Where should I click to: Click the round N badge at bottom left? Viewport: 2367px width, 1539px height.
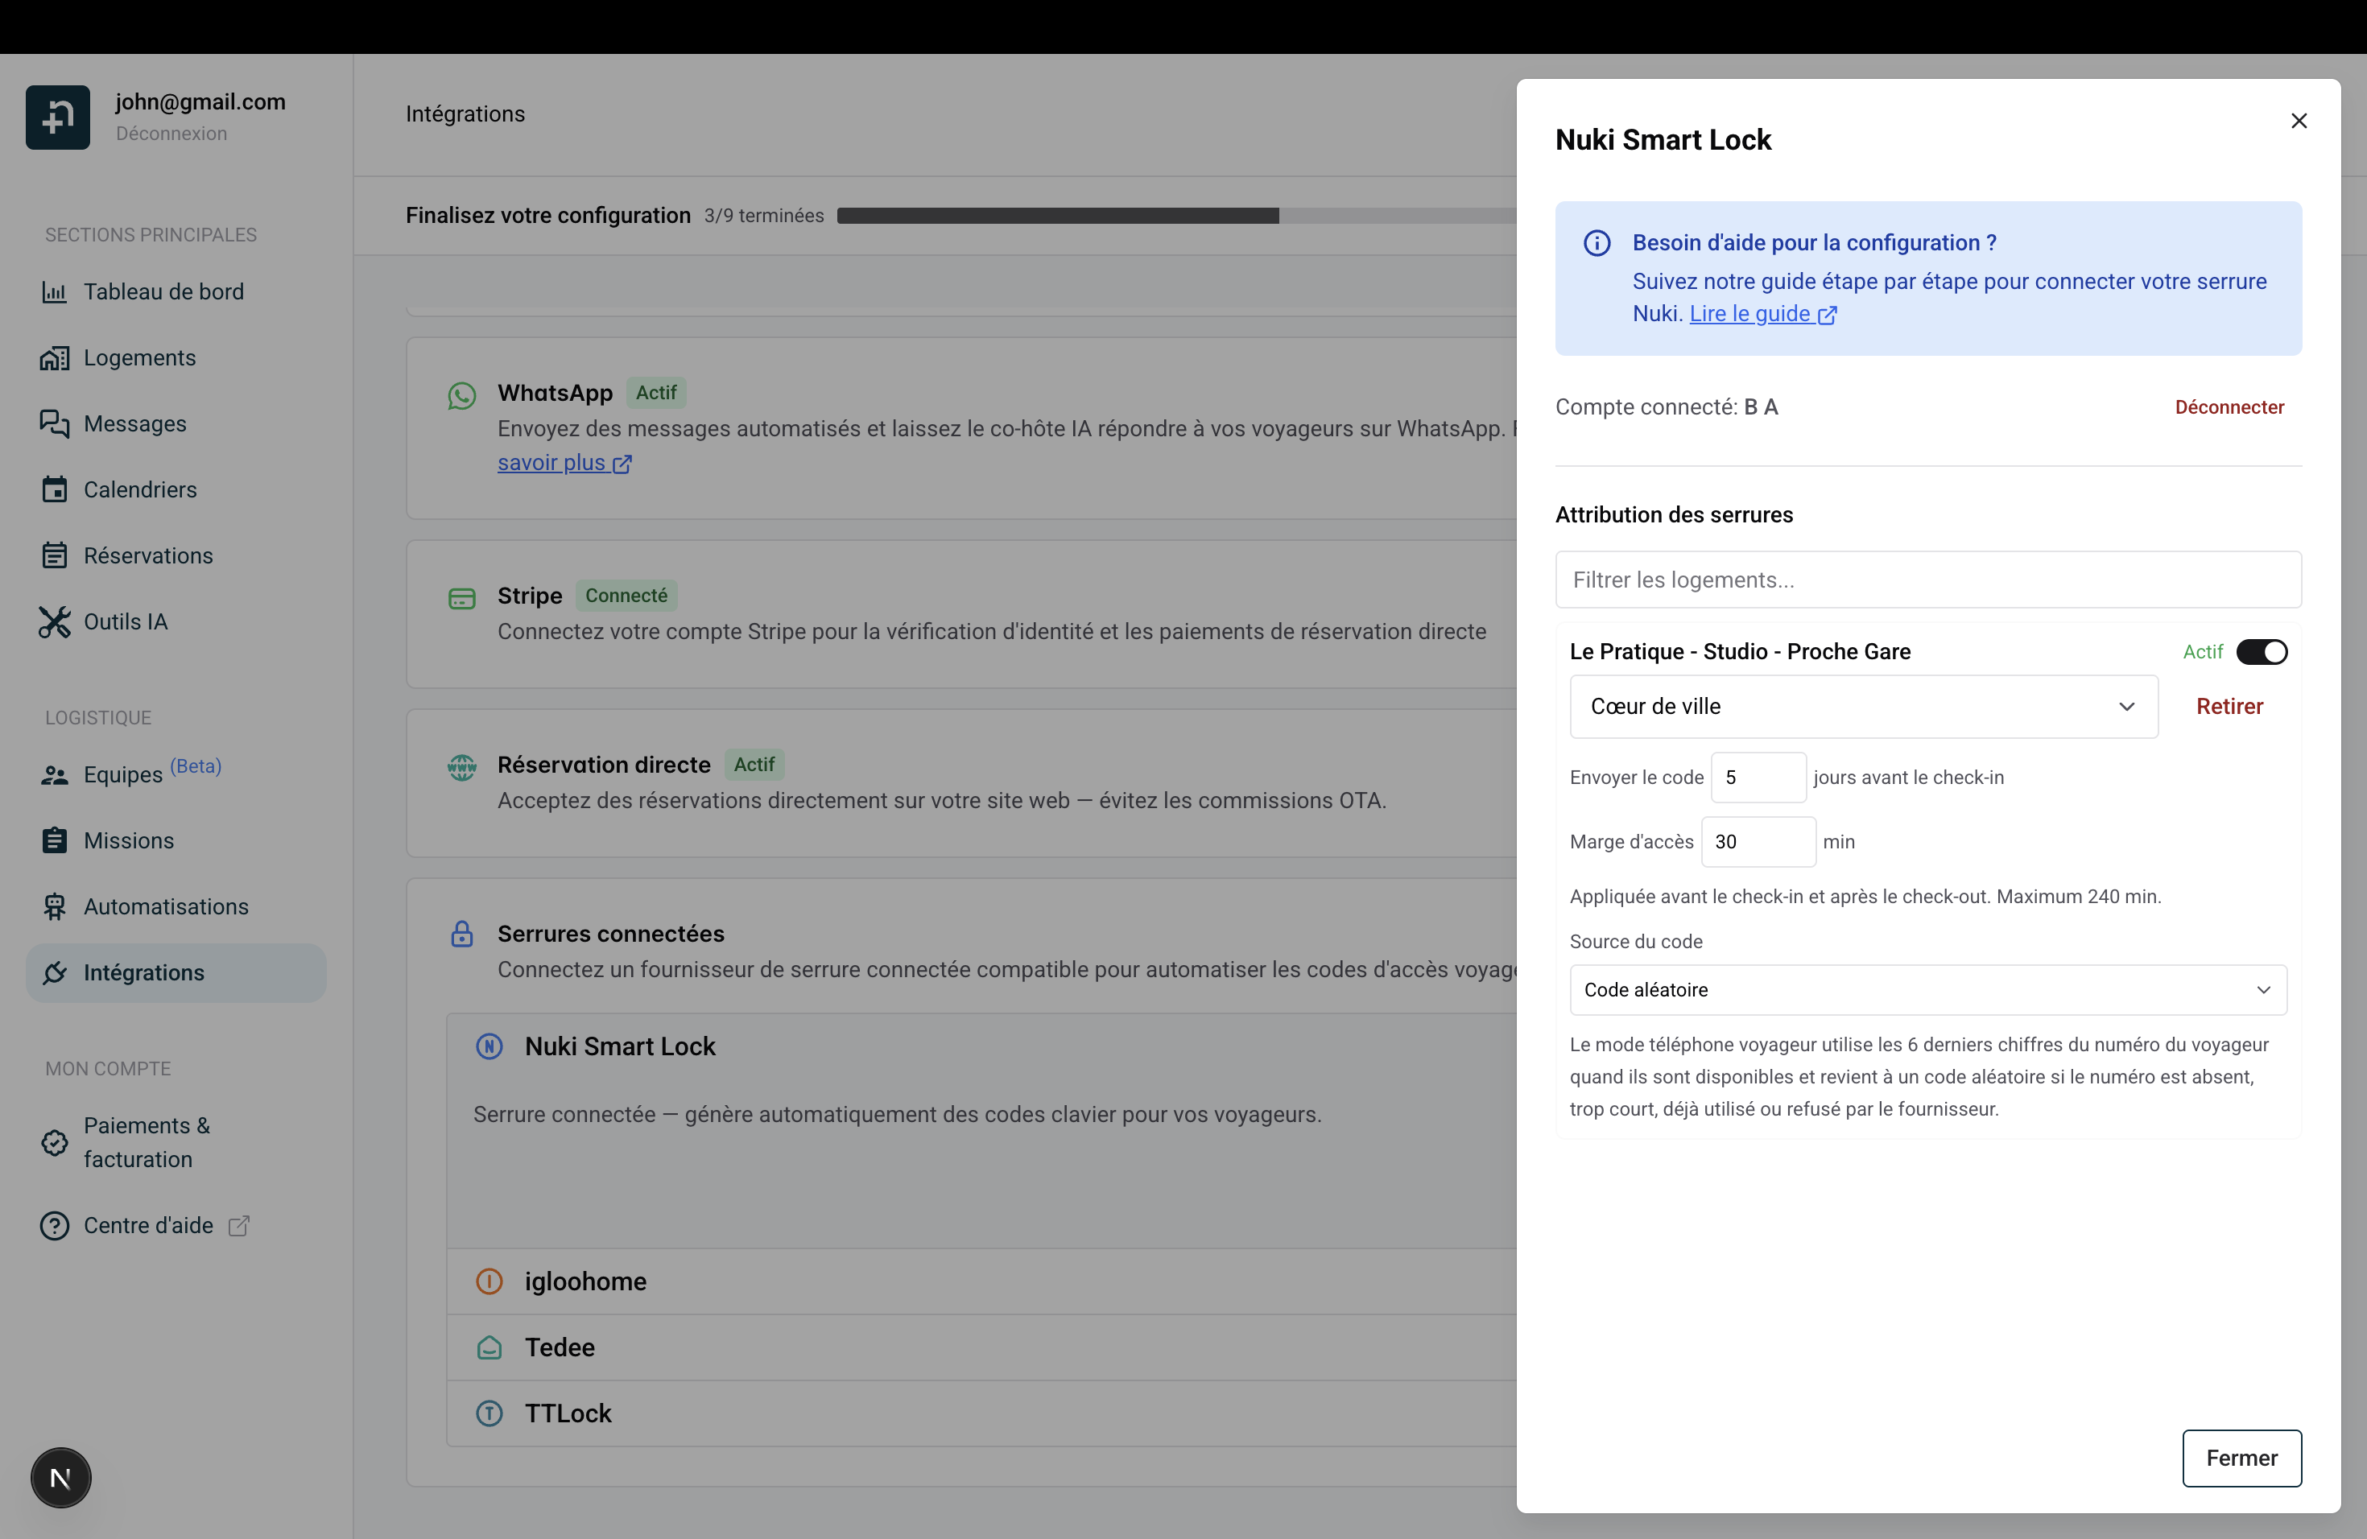pos(60,1479)
